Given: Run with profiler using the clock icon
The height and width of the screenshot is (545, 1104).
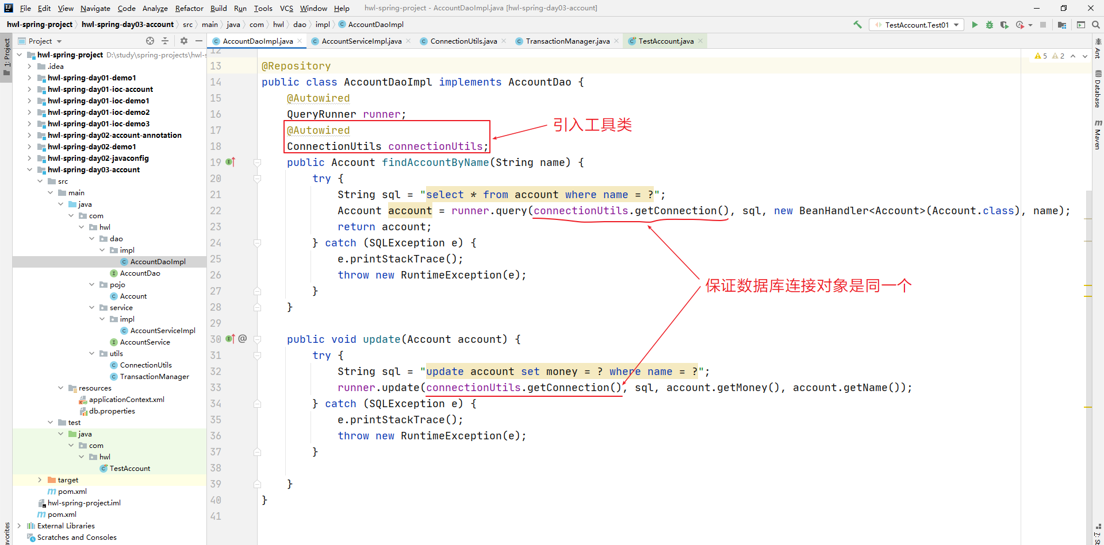Looking at the screenshot, I should [x=1020, y=25].
